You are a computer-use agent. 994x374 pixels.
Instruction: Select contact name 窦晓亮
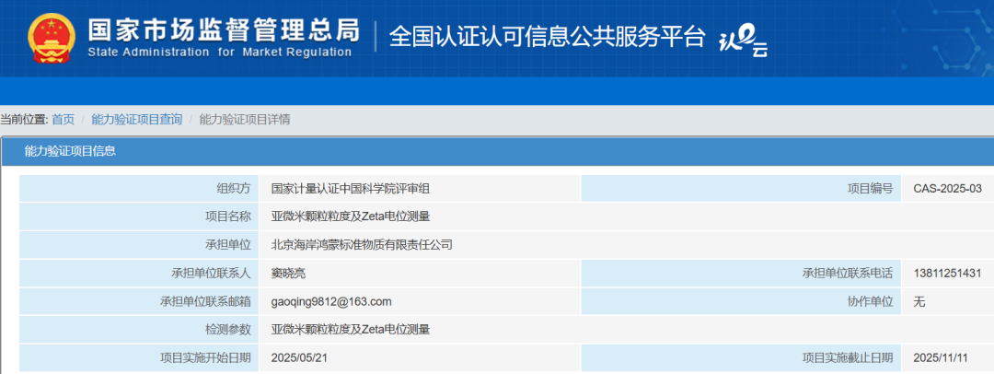[x=288, y=273]
